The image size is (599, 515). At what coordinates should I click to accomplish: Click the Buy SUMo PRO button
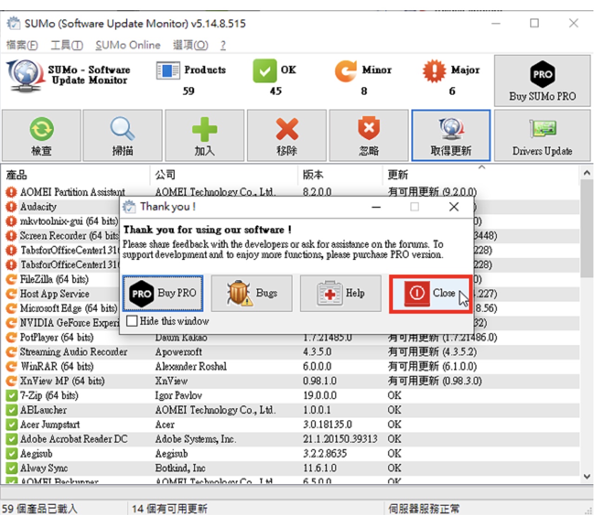pos(542,81)
